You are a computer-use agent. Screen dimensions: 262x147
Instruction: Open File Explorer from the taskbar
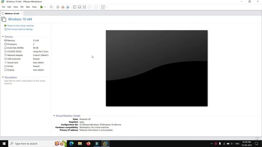[x=80, y=143]
